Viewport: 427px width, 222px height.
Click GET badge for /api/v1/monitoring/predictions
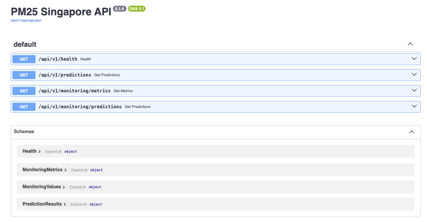click(x=24, y=107)
